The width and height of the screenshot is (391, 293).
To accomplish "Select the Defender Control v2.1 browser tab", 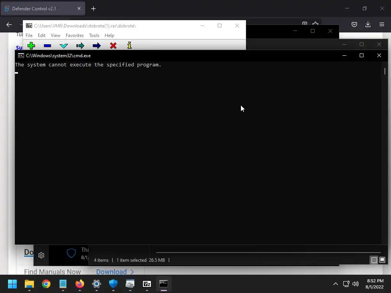I will click(x=43, y=9).
